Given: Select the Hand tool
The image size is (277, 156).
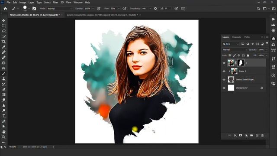Looking at the screenshot, I should pyautogui.click(x=3, y=132).
